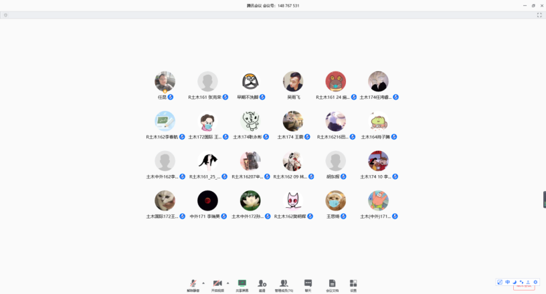
Task: Click the shield security icon at top left
Action: point(6,15)
